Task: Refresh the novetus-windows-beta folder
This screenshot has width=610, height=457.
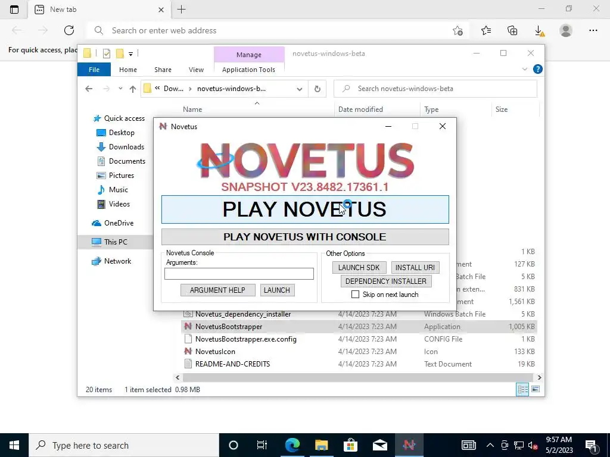Action: pos(318,89)
